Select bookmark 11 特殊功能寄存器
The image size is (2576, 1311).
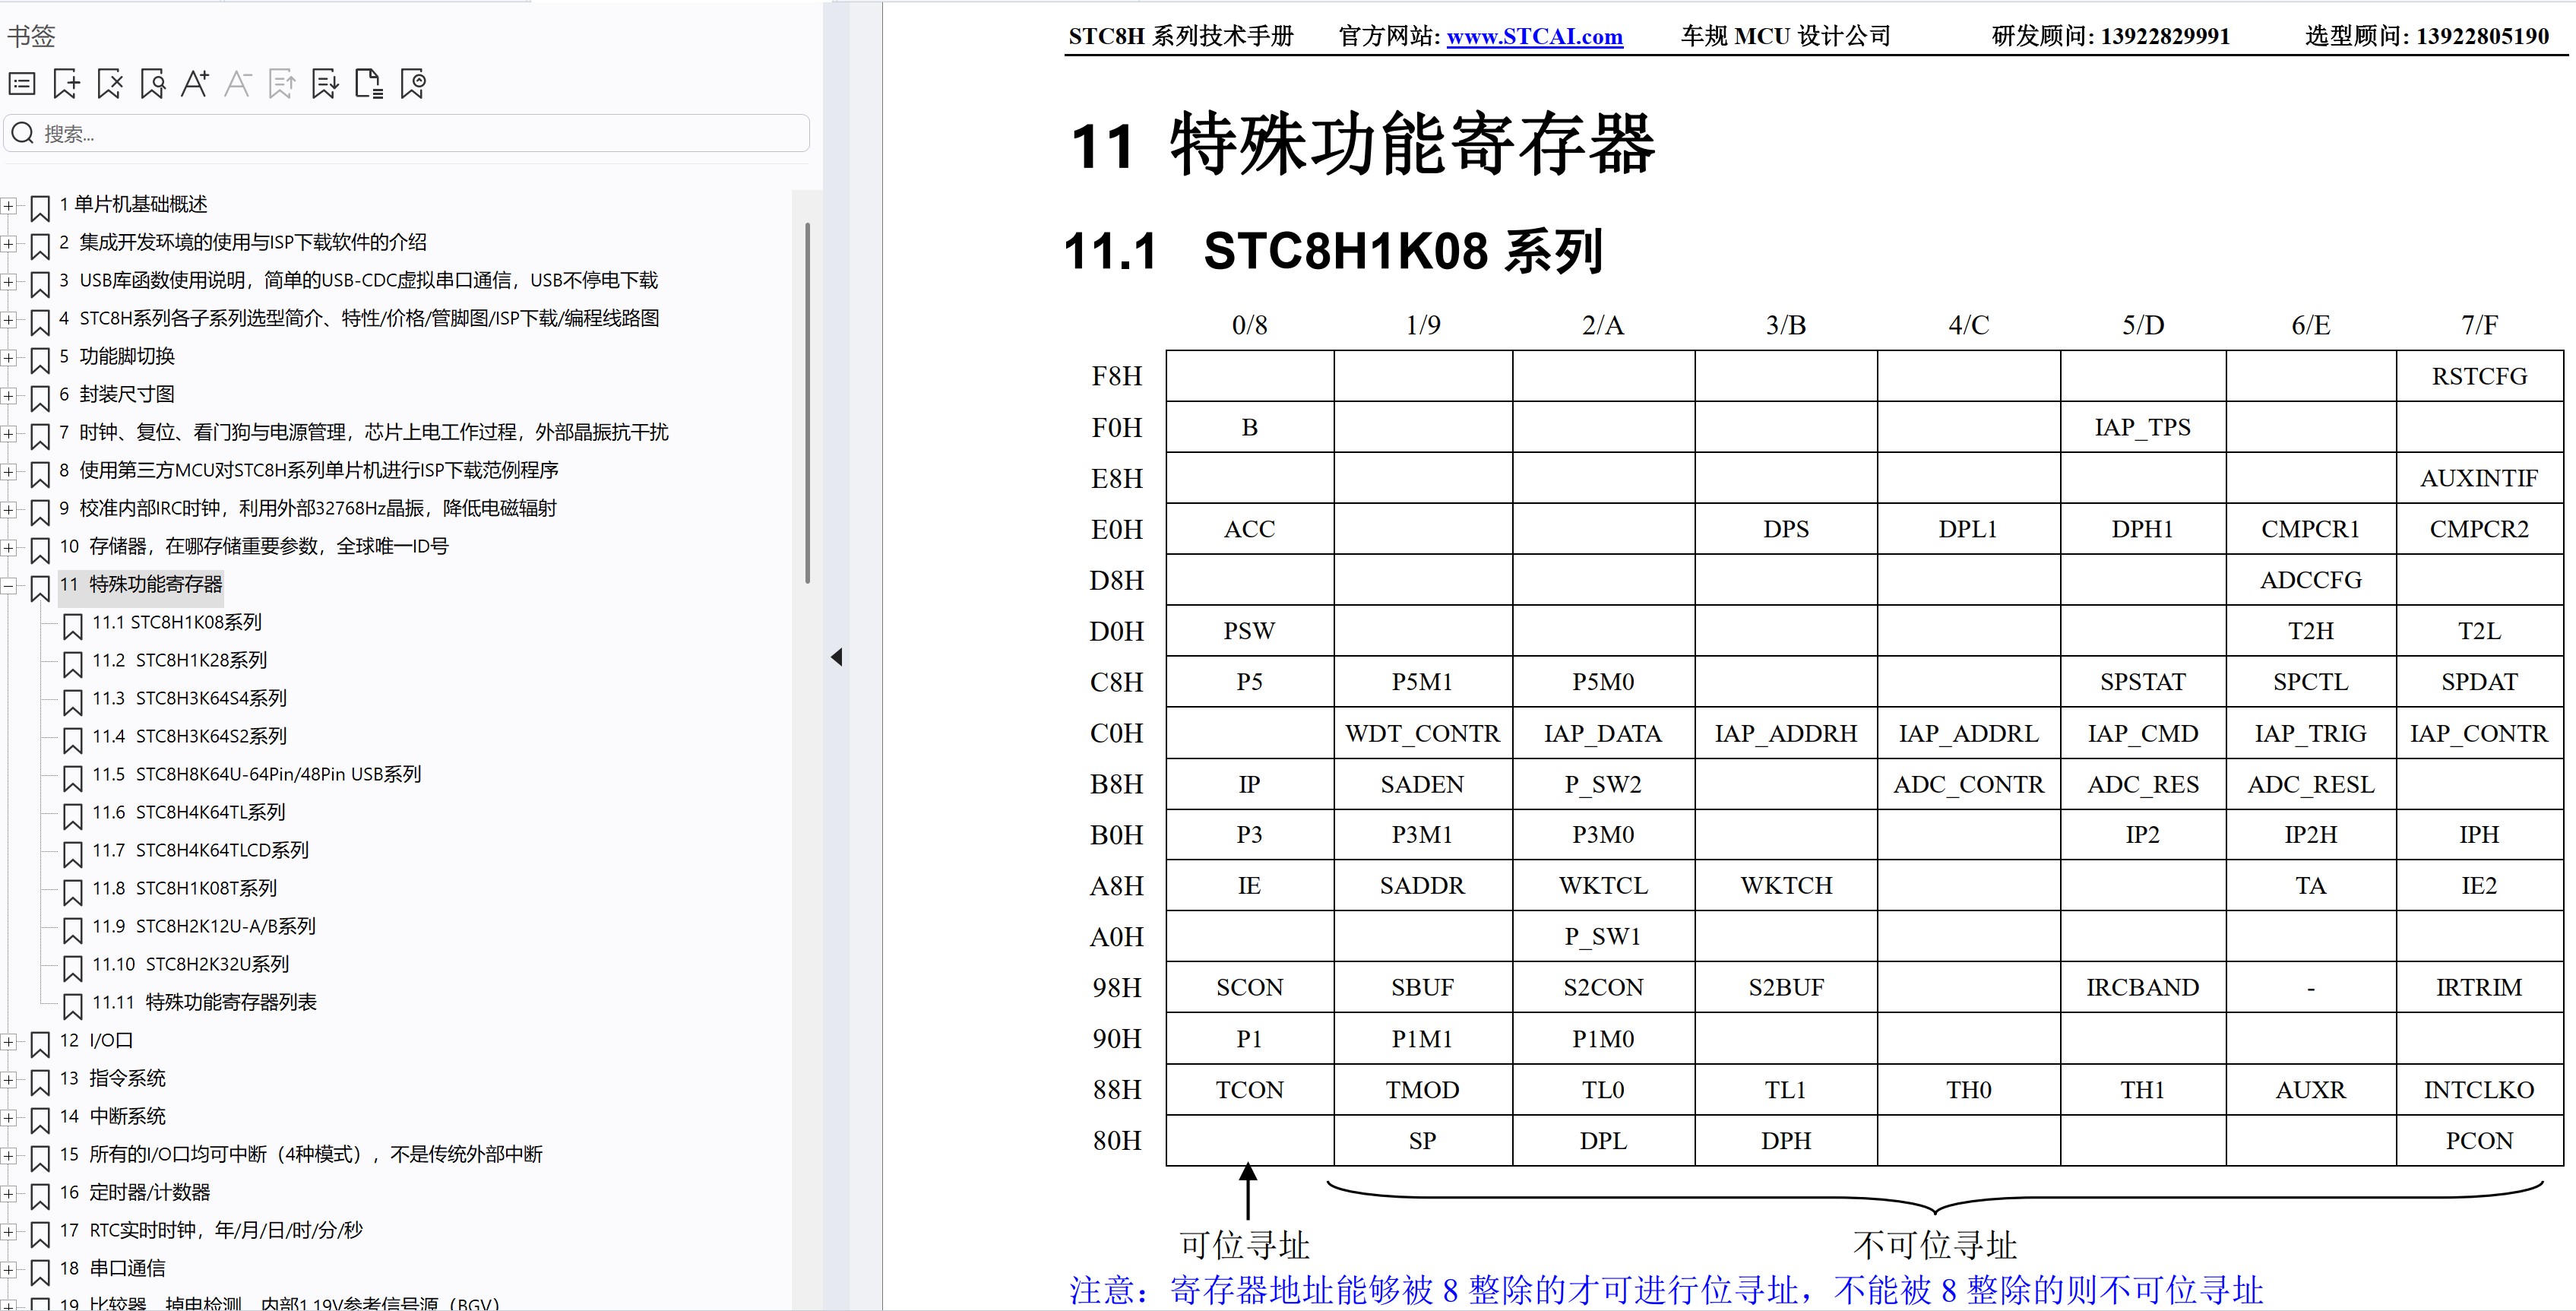click(x=141, y=584)
